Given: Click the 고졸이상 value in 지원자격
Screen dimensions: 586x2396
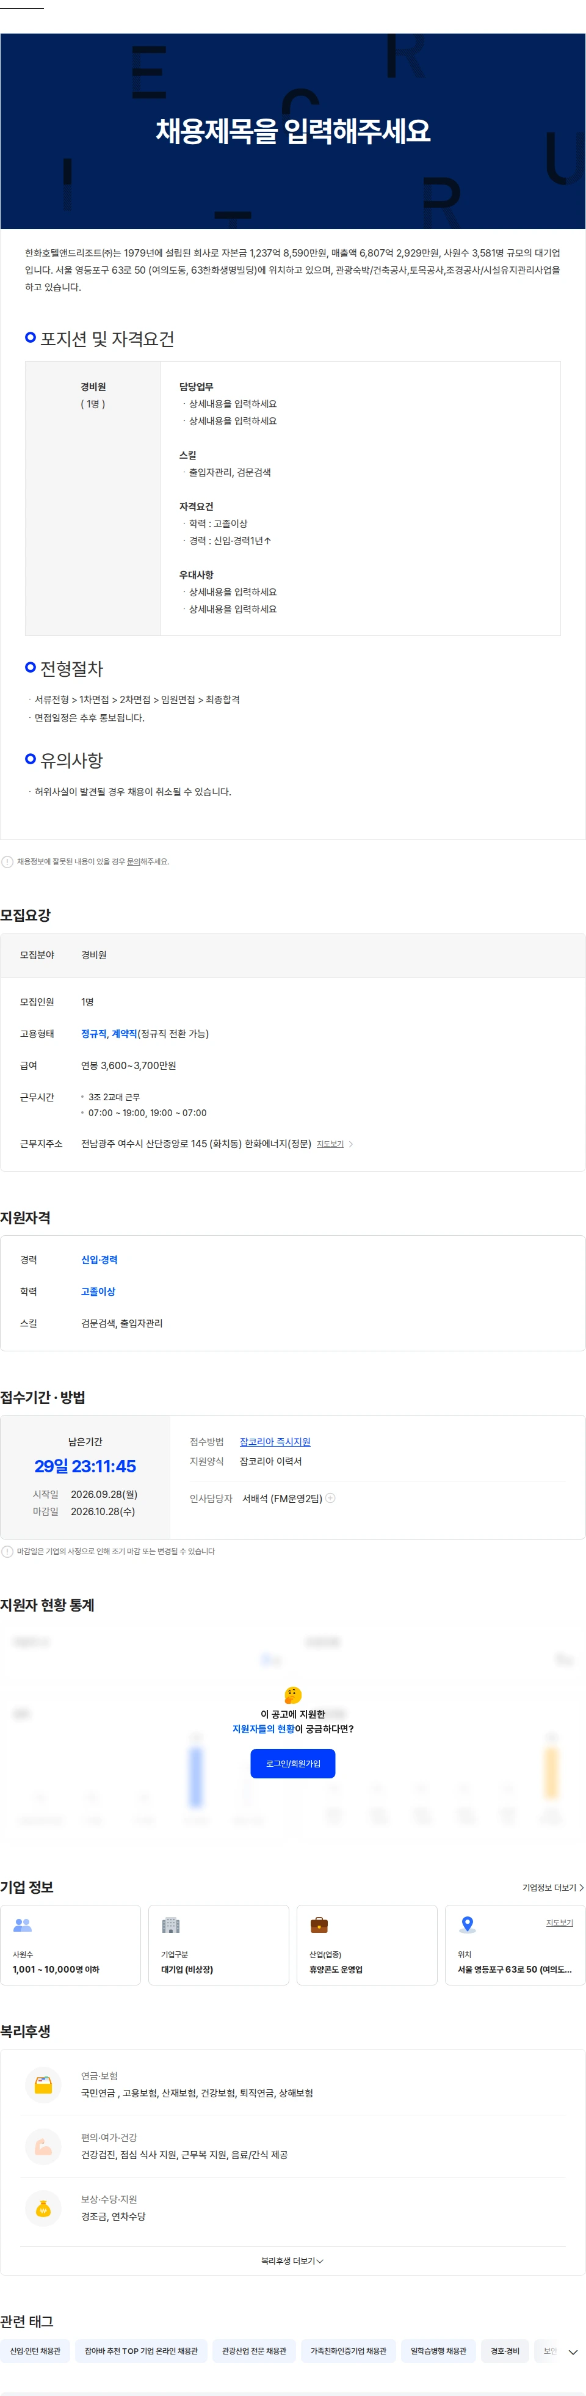Looking at the screenshot, I should [98, 1291].
